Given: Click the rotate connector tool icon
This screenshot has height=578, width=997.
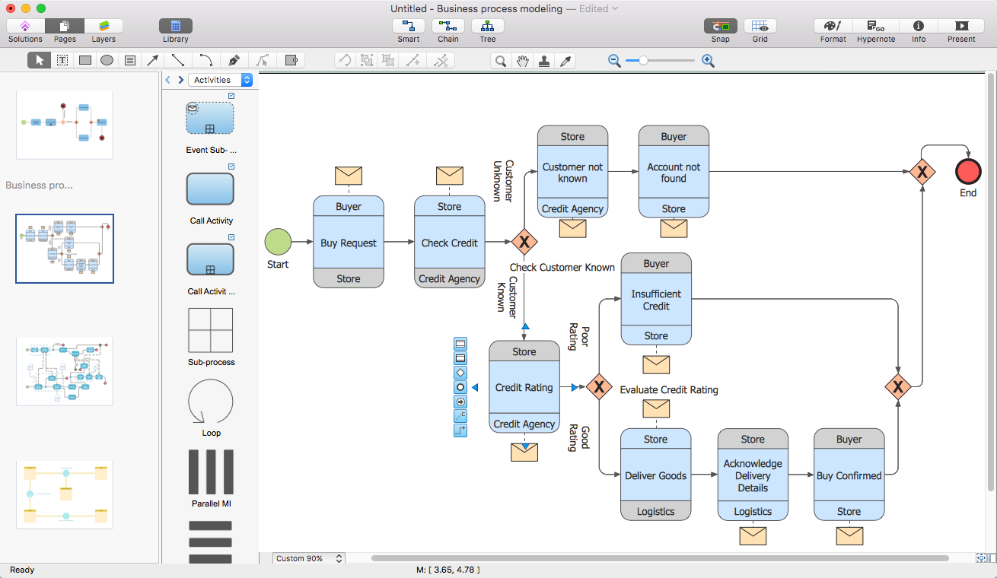Looking at the screenshot, I should pos(346,61).
